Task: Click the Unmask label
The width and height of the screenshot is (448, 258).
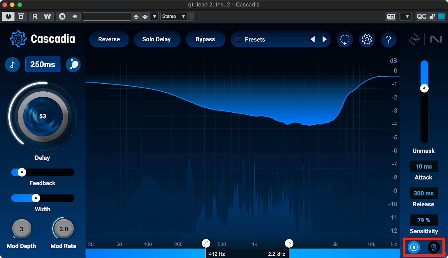Action: (424, 151)
